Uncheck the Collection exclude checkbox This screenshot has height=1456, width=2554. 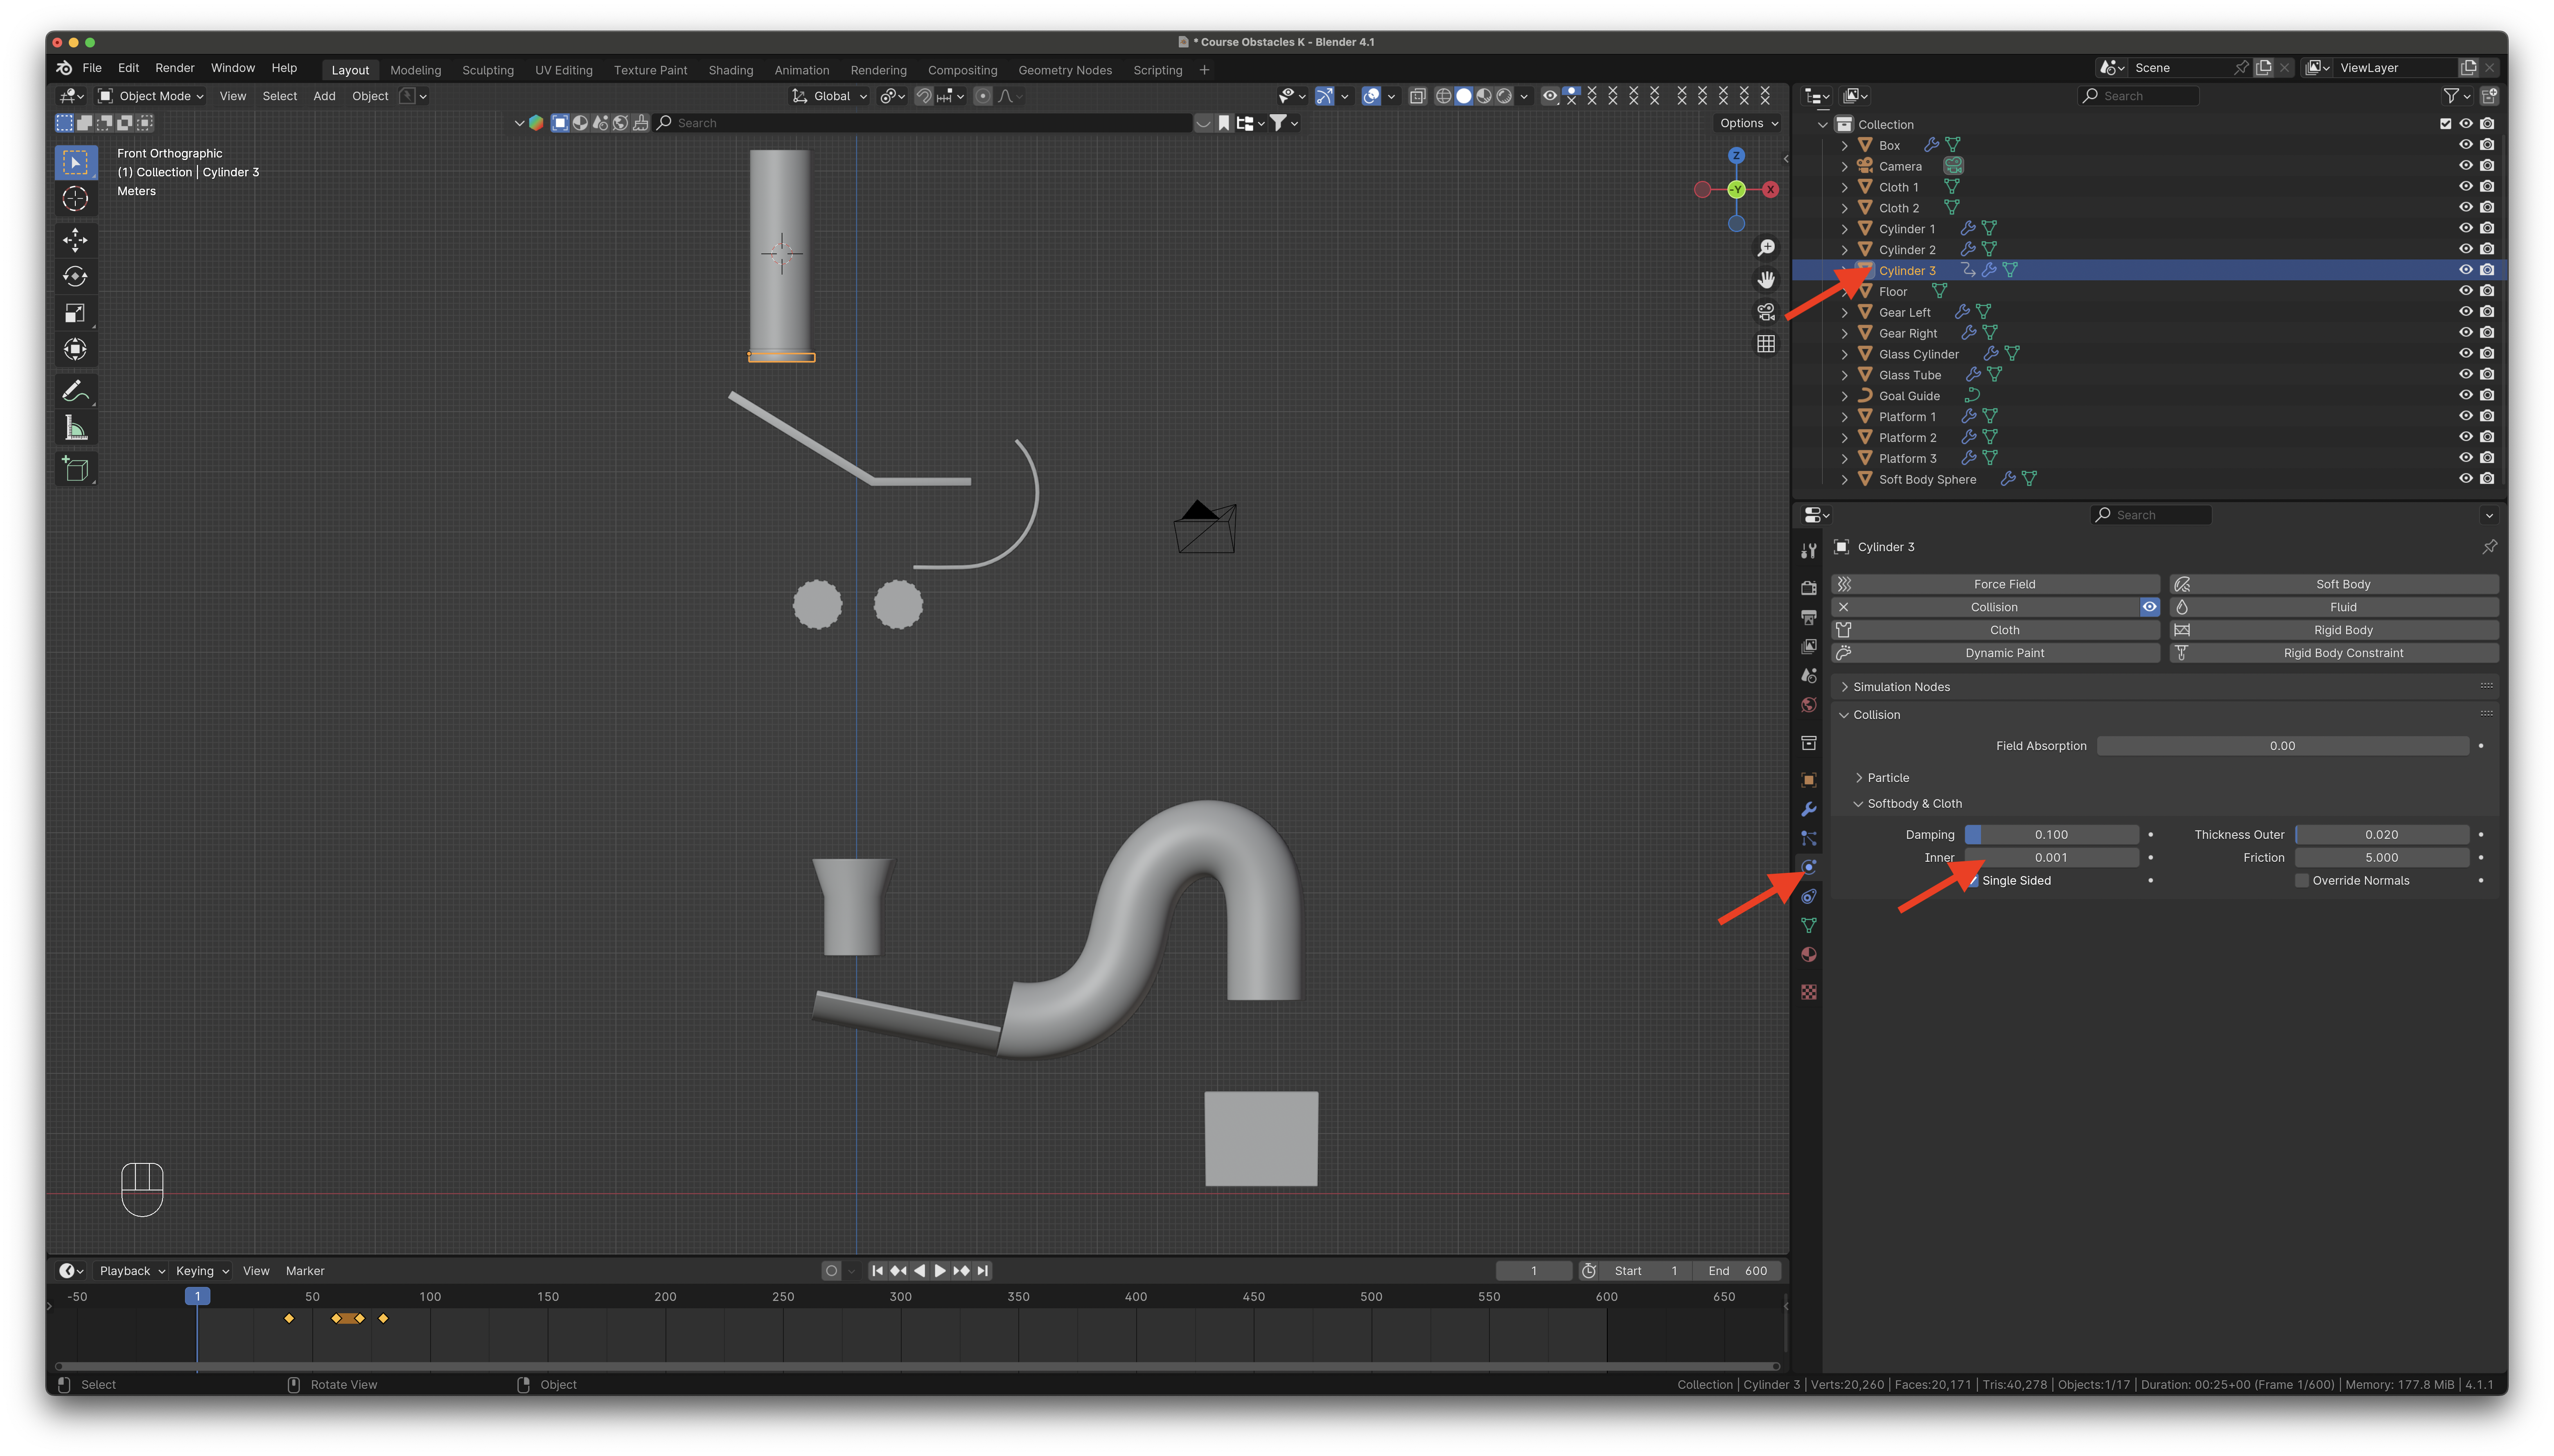click(x=2445, y=124)
